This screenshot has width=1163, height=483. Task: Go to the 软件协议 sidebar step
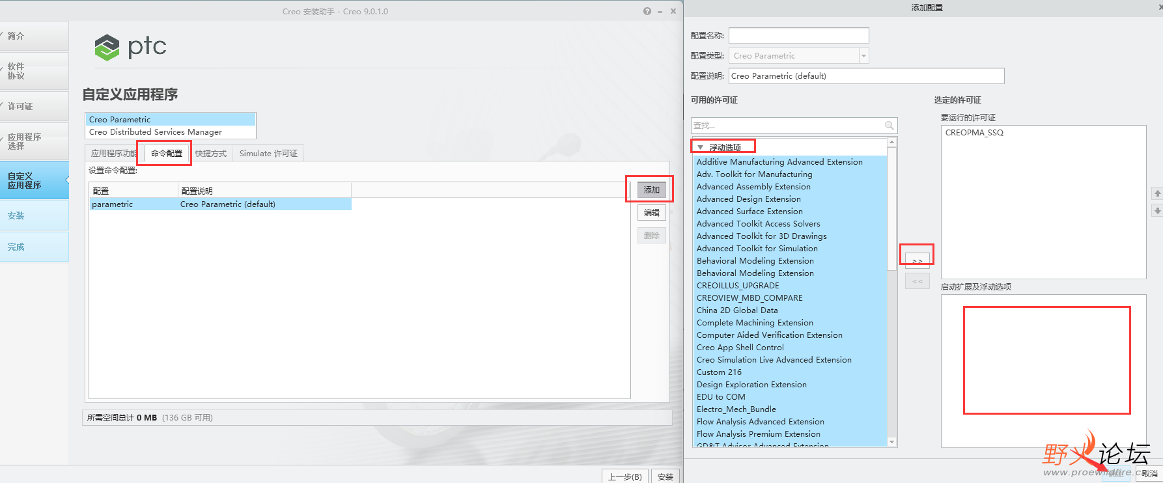pos(34,71)
